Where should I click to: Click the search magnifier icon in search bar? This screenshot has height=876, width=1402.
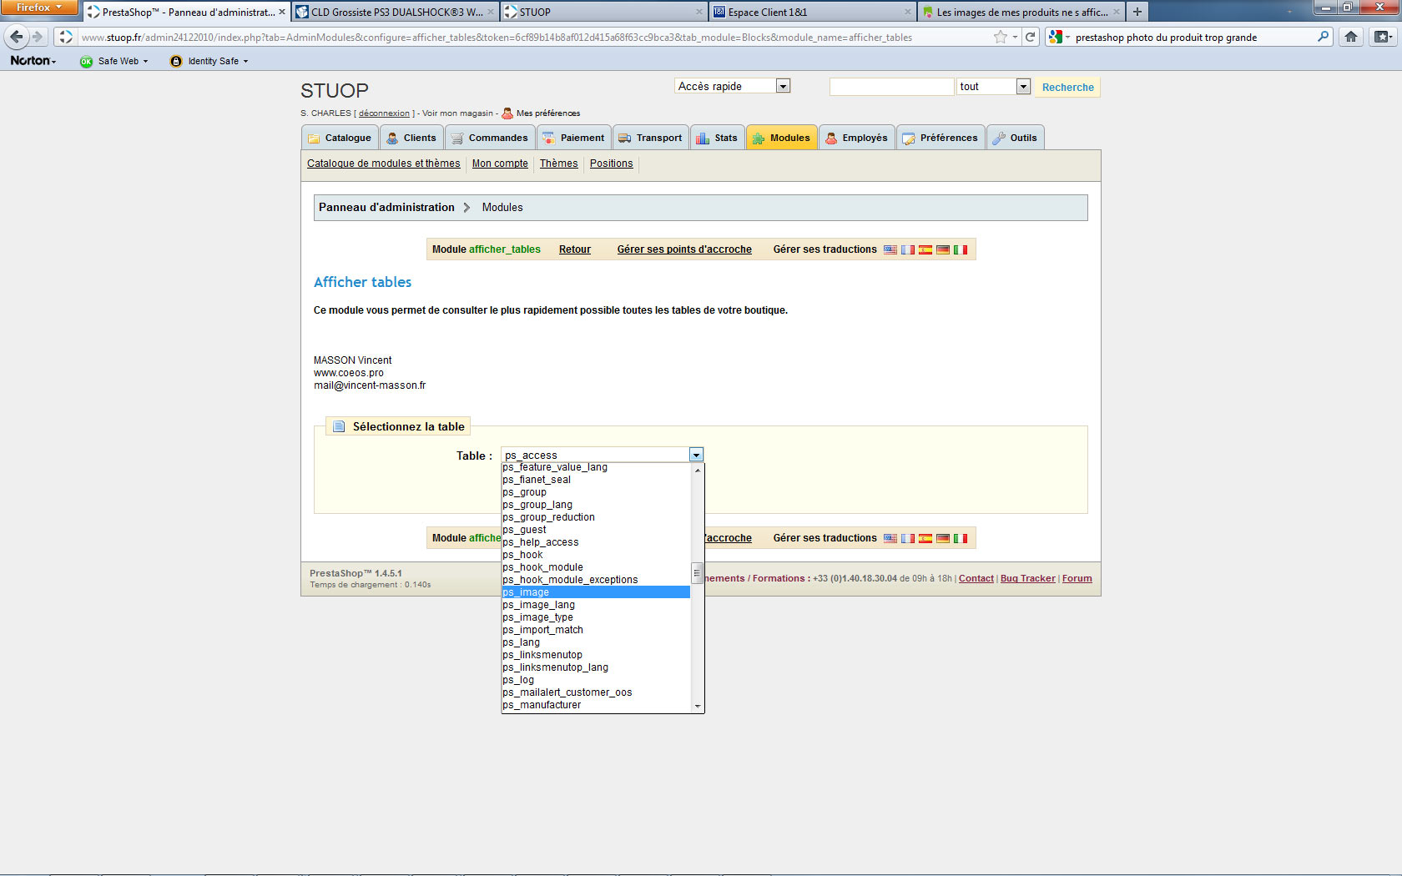[1323, 37]
